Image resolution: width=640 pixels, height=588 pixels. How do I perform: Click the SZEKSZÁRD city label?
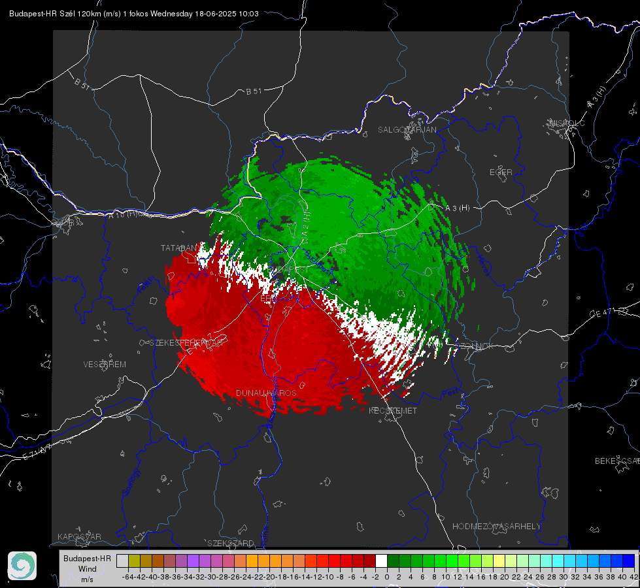coord(231,543)
